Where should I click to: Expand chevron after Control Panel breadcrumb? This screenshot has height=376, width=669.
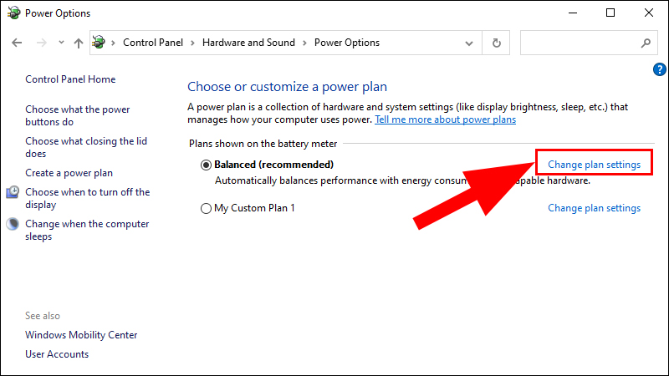click(192, 43)
